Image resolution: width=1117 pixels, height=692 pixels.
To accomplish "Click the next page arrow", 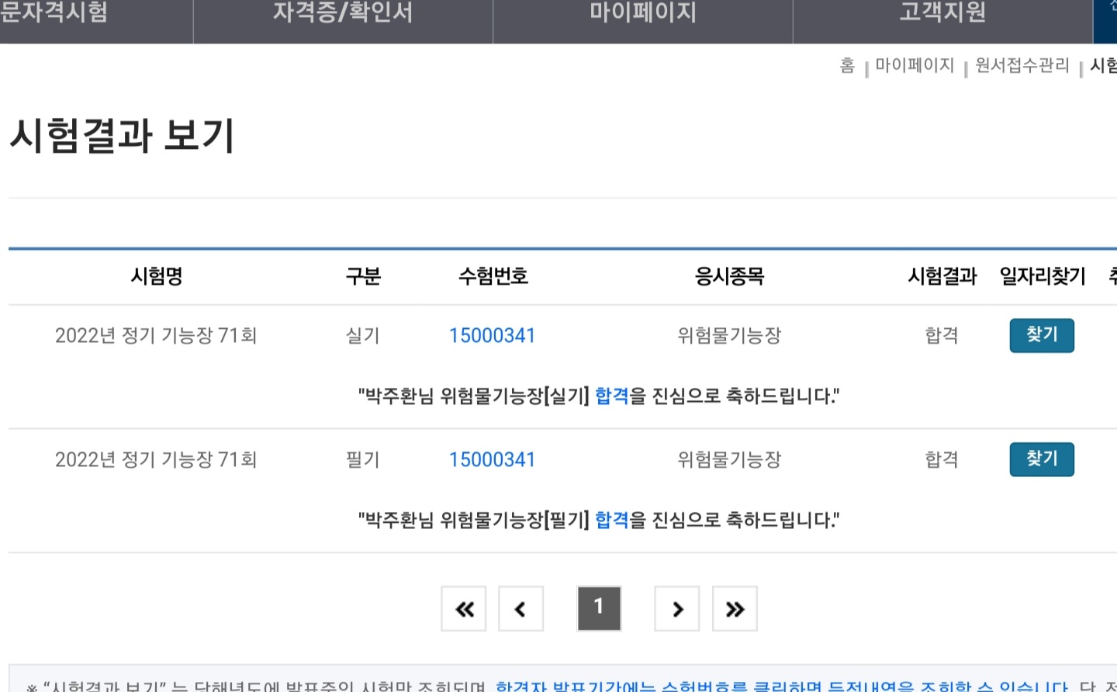I will click(677, 609).
